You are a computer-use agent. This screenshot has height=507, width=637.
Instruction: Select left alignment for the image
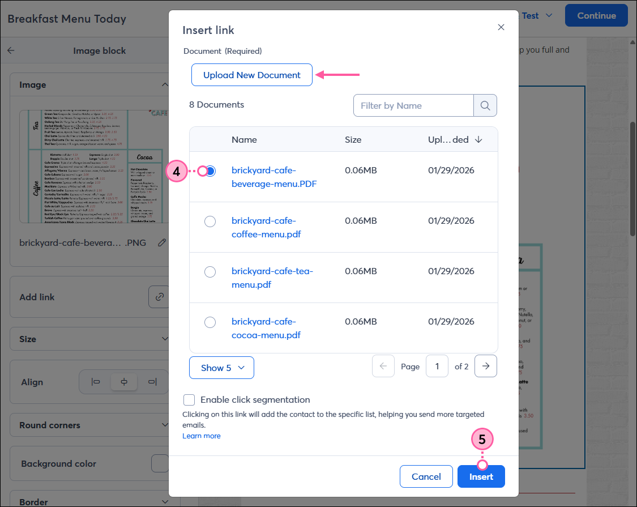pos(95,382)
